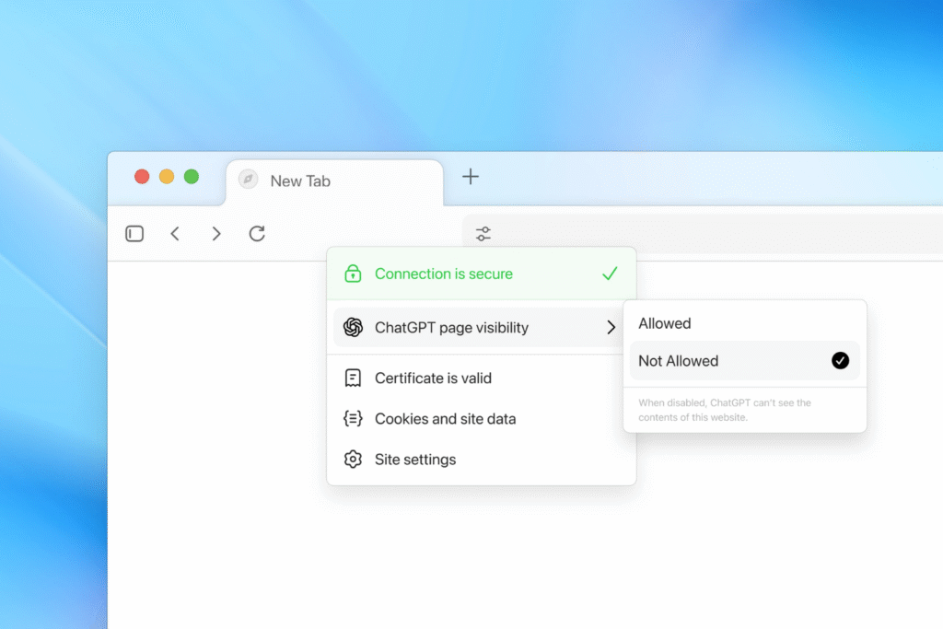Open Certificate is valid entry
The width and height of the screenshot is (943, 629).
pyautogui.click(x=433, y=378)
